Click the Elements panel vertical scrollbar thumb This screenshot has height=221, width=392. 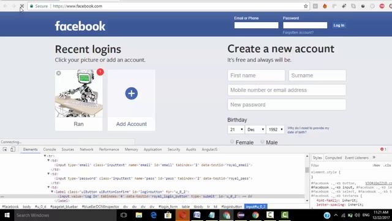point(307,169)
